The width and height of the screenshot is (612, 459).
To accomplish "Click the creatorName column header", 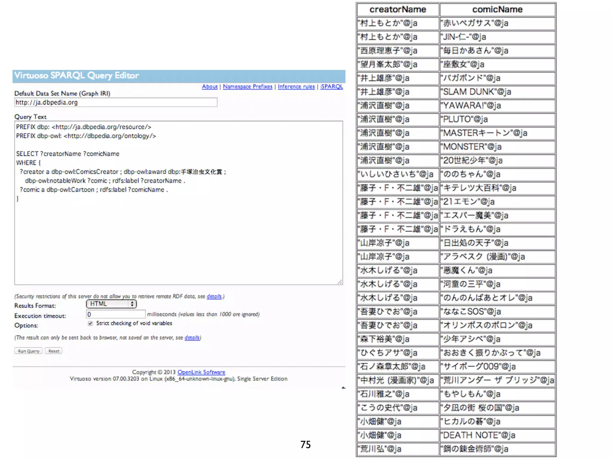I will tap(398, 10).
